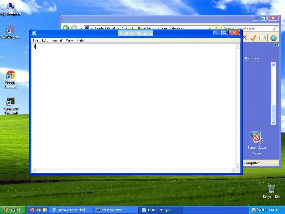
Task: Open recent pages dropdown in Personalization window
Action: click(x=81, y=28)
